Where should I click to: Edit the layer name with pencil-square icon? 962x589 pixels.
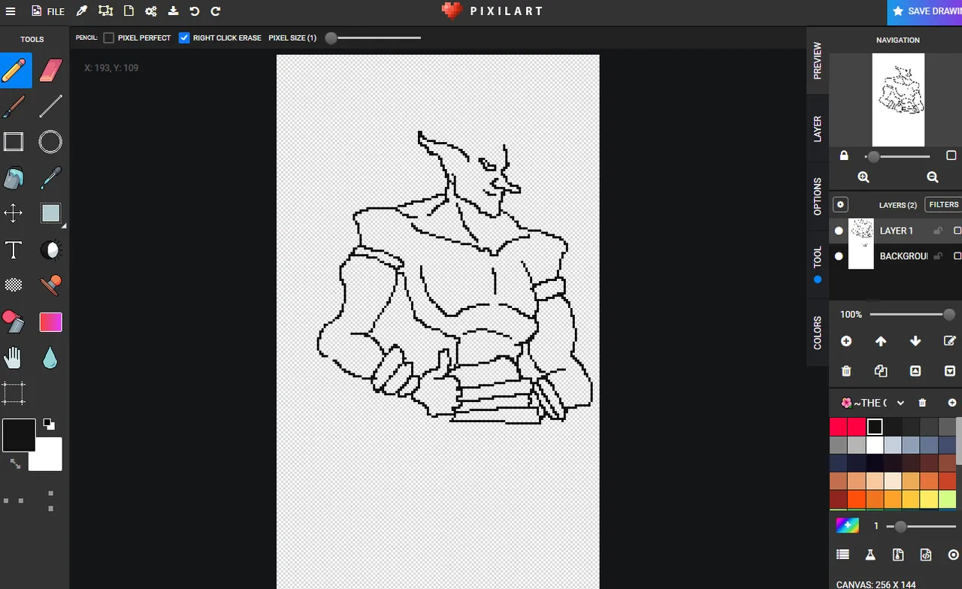pos(950,341)
